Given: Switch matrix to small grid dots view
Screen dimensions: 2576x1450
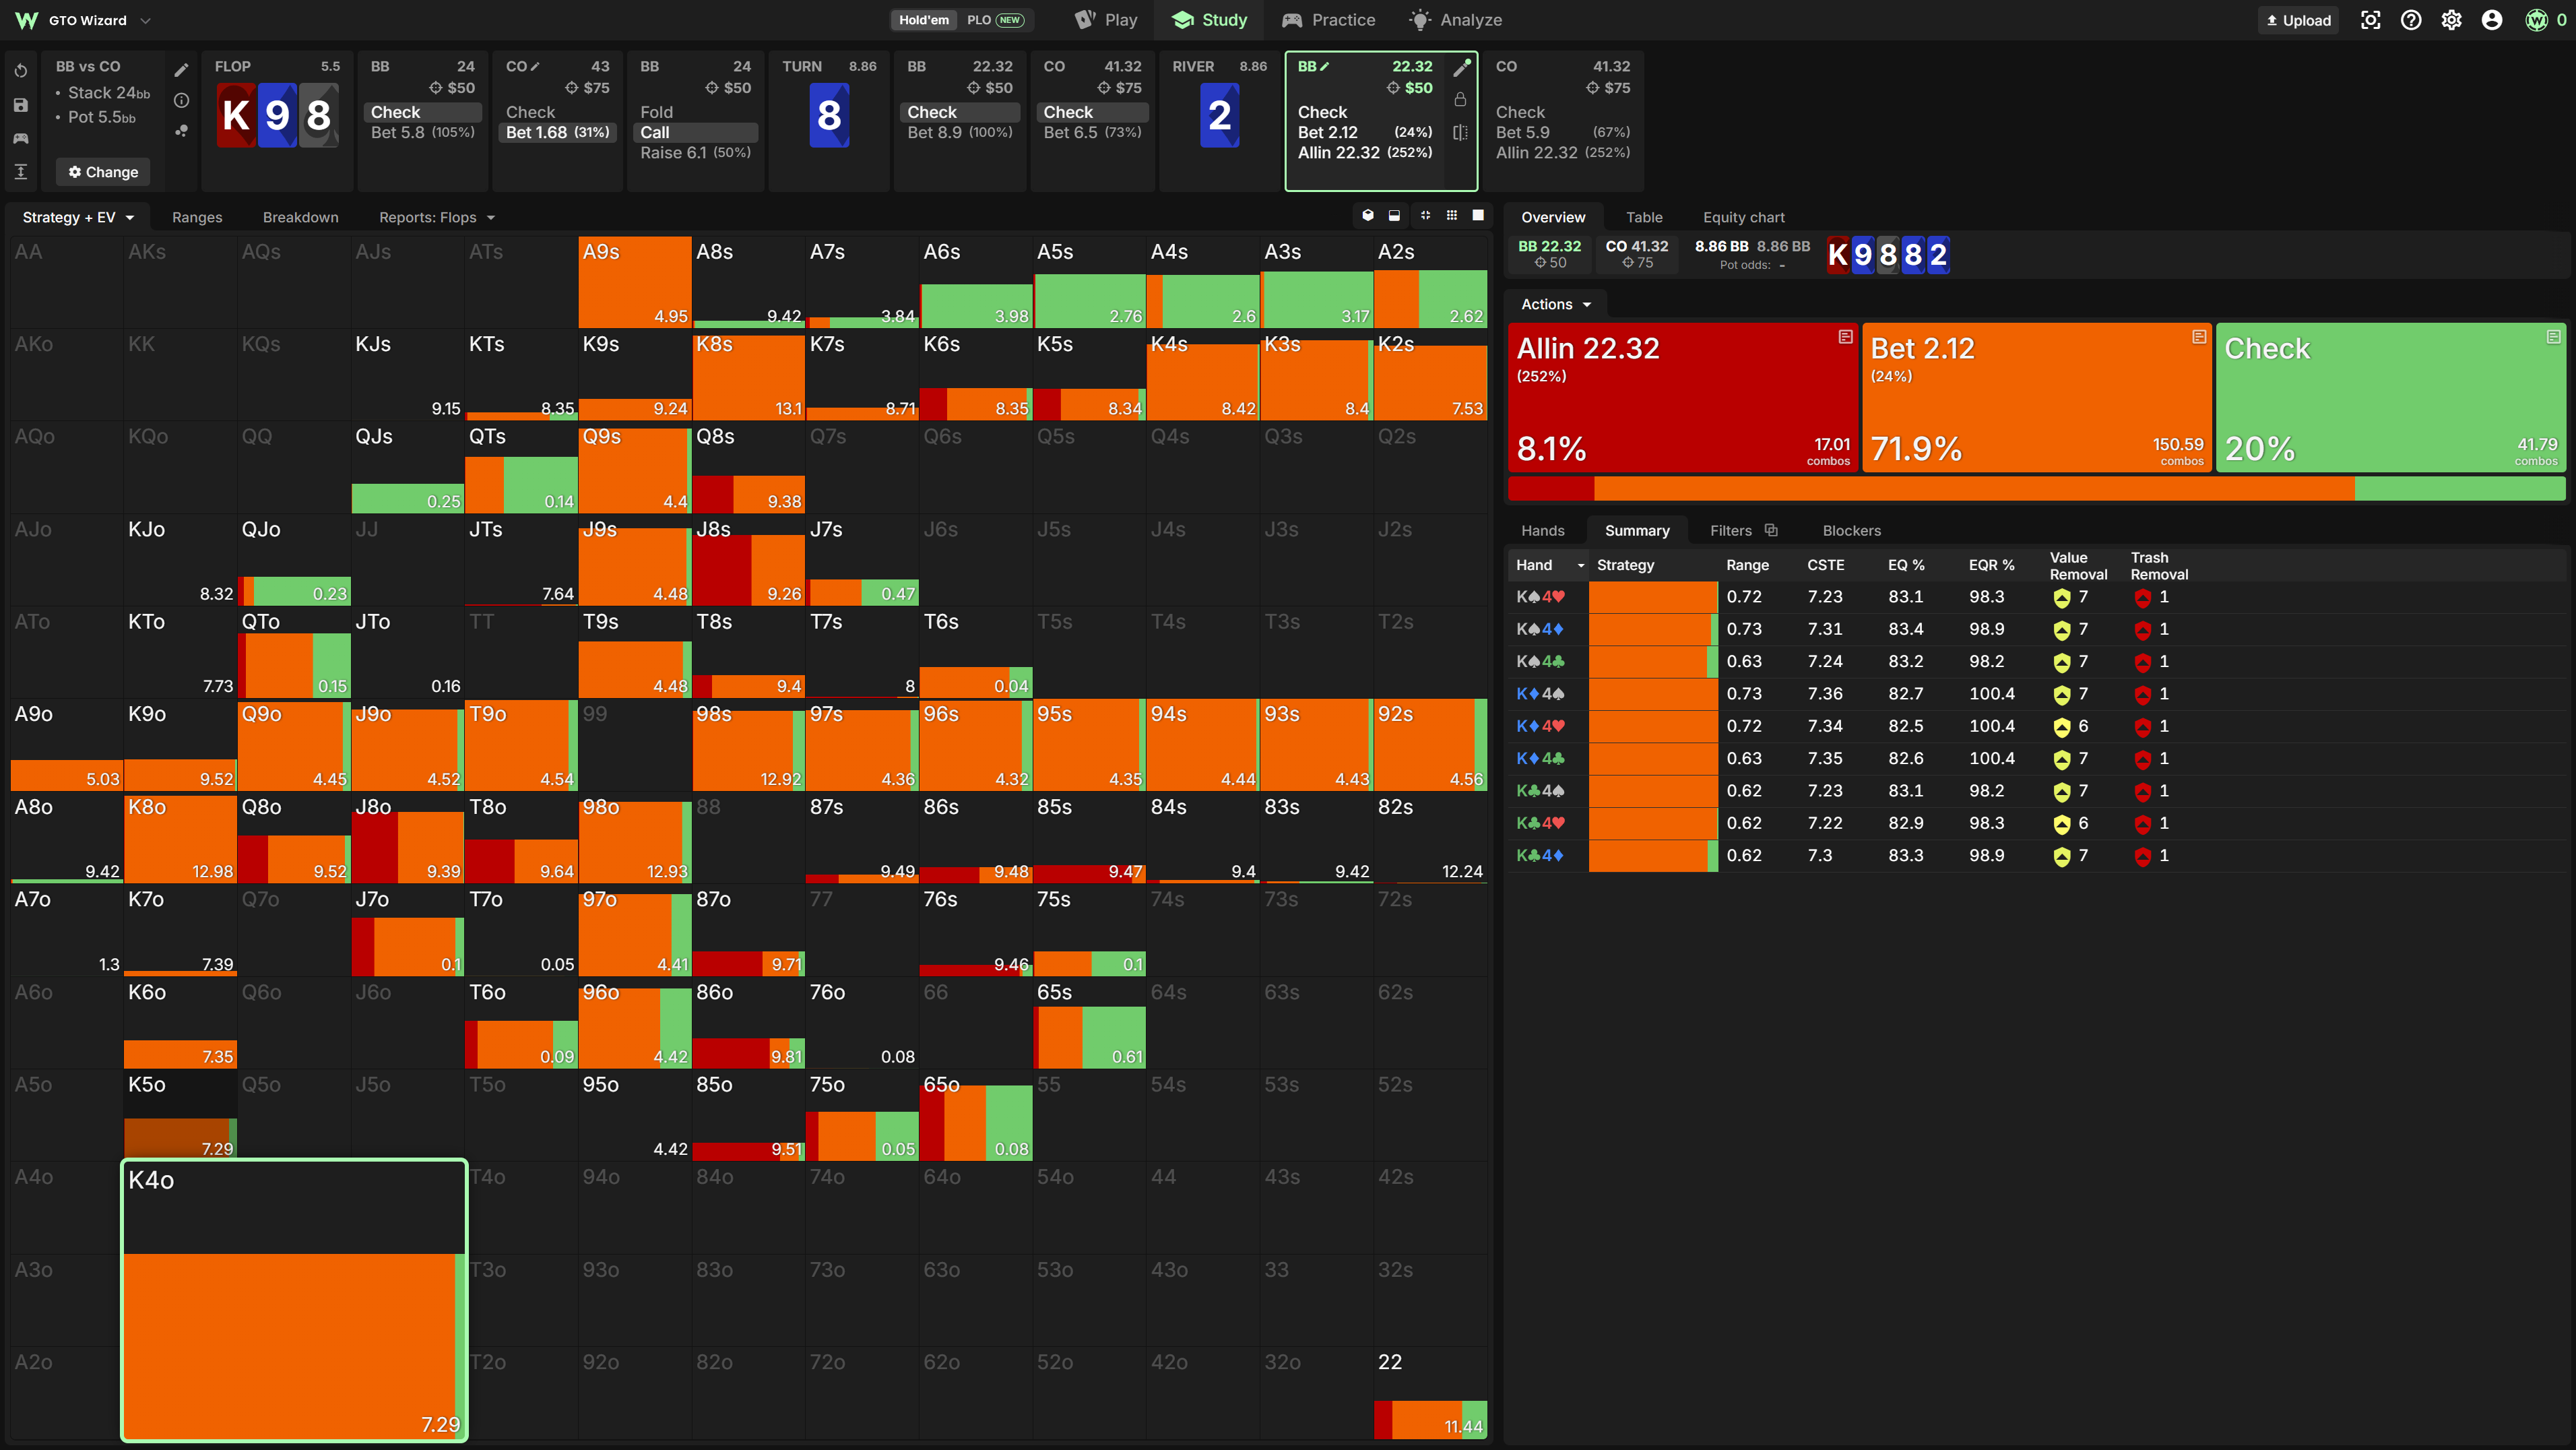Looking at the screenshot, I should point(1451,215).
